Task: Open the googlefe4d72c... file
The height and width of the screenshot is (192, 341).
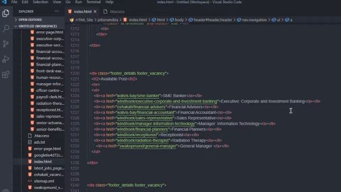Action: [48, 155]
